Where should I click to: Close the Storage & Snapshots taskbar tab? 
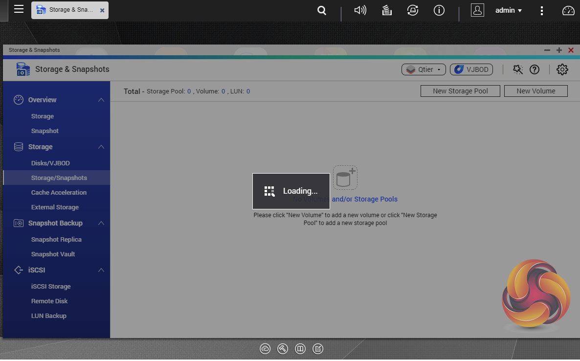(102, 11)
